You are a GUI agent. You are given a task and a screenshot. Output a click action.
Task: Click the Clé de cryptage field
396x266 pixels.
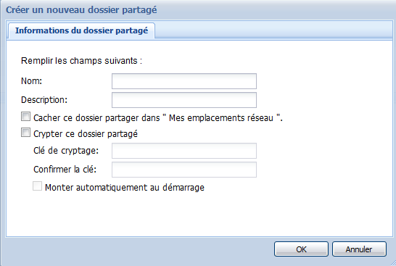[184, 151]
